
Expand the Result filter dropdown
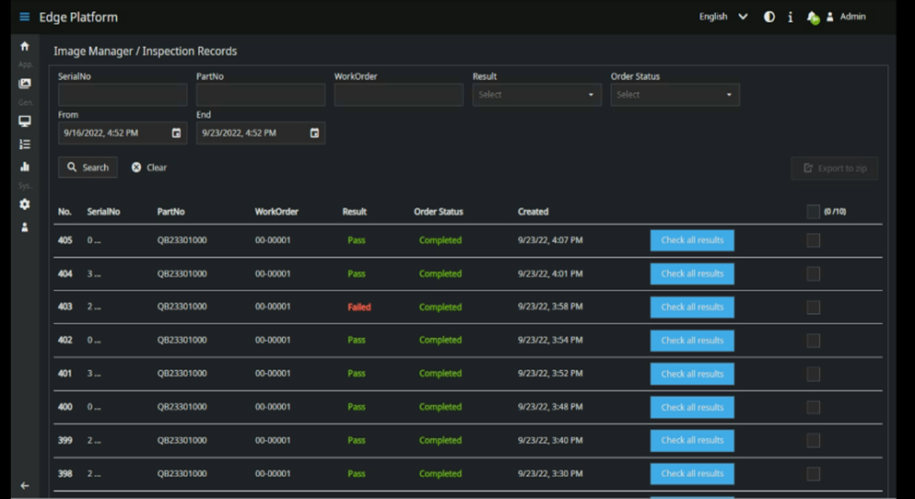(x=536, y=95)
